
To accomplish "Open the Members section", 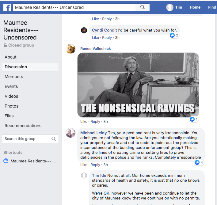I will click(14, 77).
